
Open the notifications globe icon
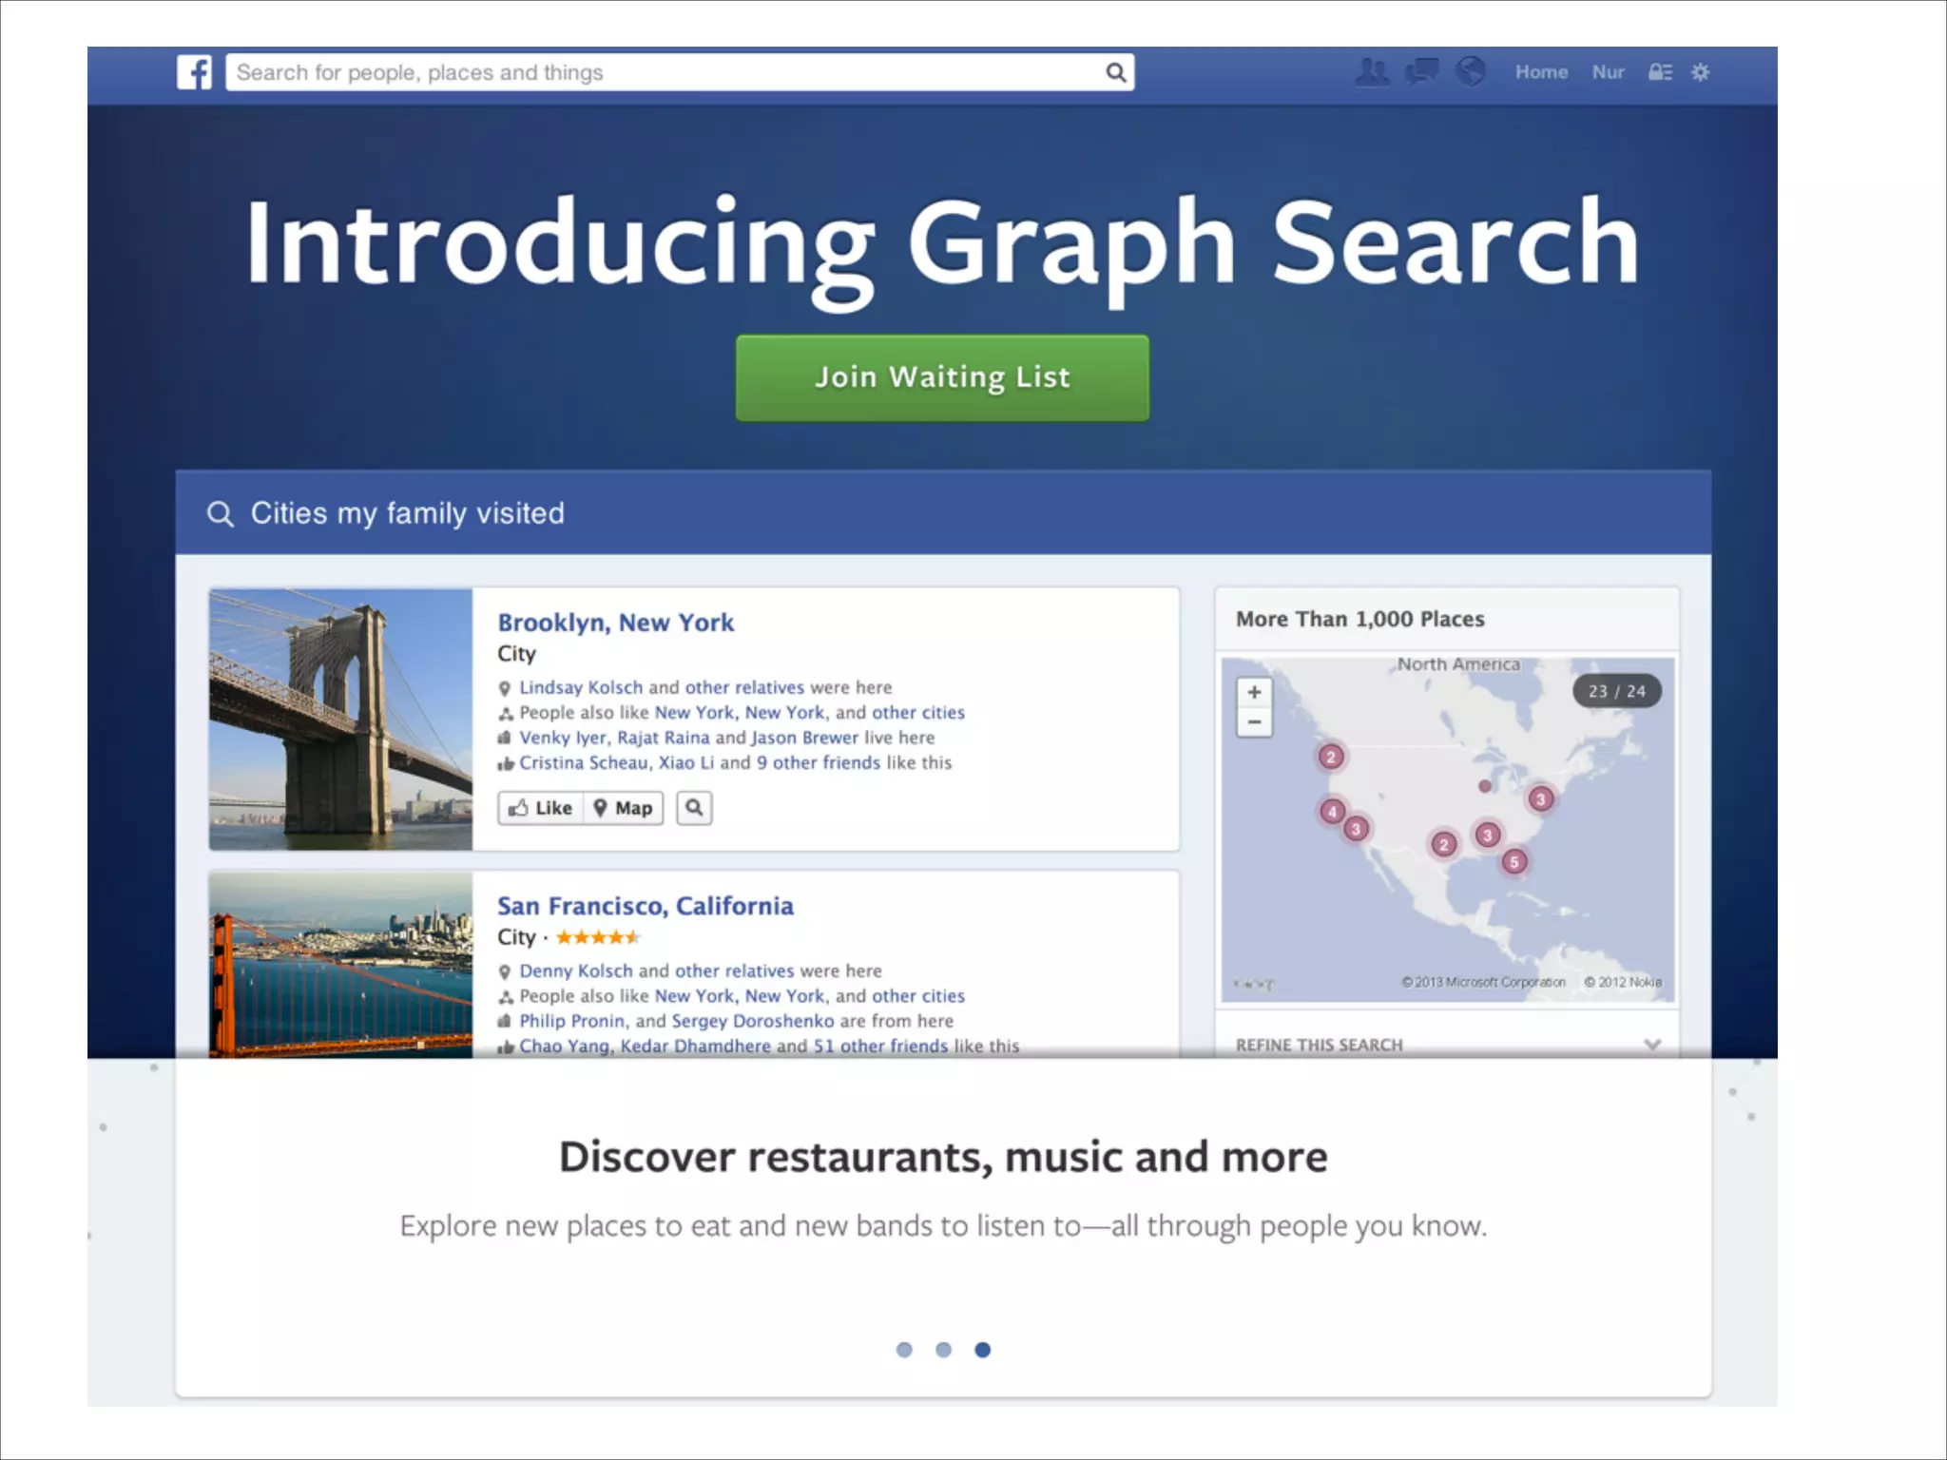coord(1471,72)
